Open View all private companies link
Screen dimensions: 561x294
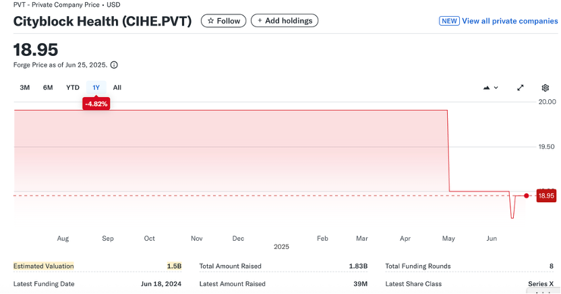(x=510, y=21)
